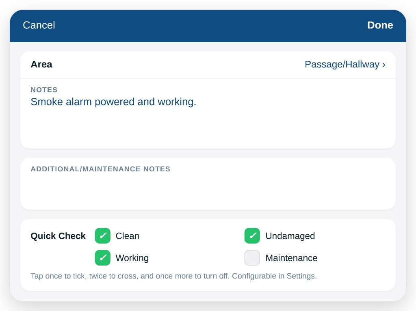Tick the Maintenance quick check box
The image size is (416, 311).
tap(252, 258)
